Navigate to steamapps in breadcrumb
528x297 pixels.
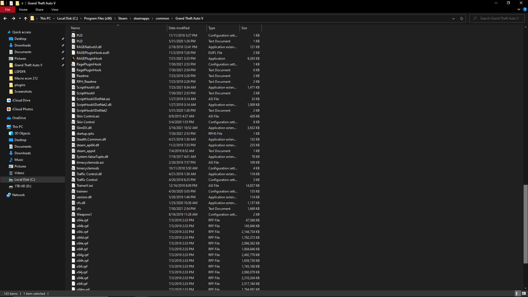141,18
